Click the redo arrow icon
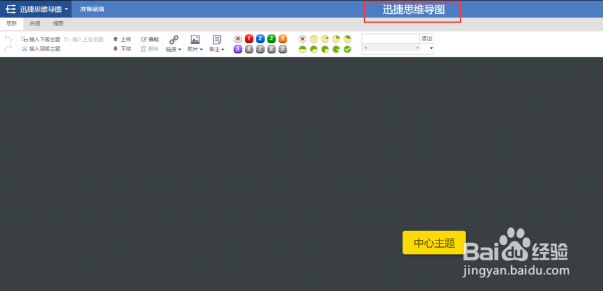 [x=8, y=48]
